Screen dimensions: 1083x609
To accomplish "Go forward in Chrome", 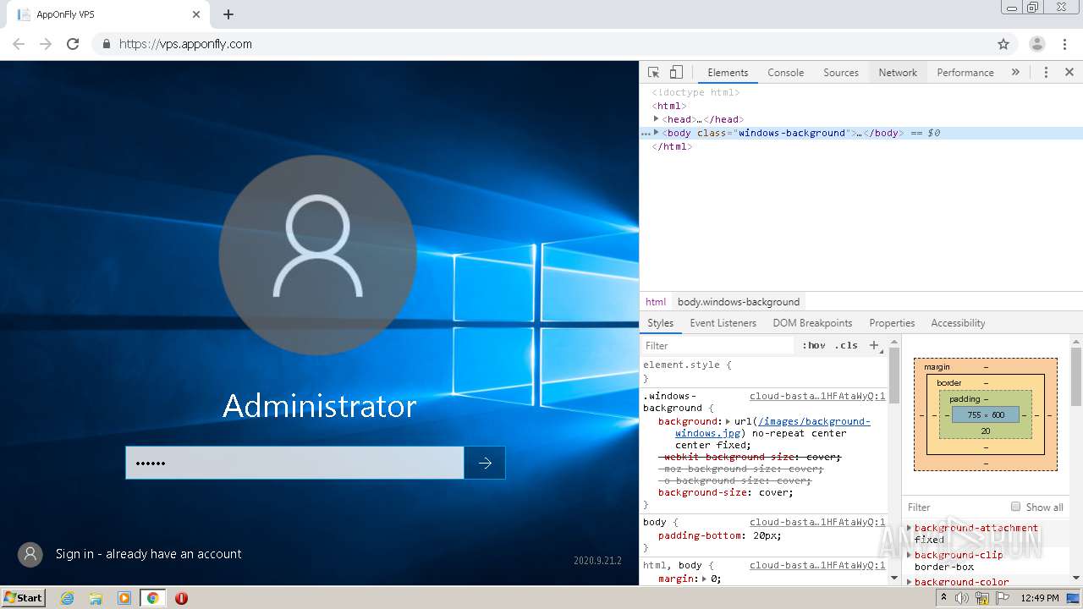I will coord(46,44).
